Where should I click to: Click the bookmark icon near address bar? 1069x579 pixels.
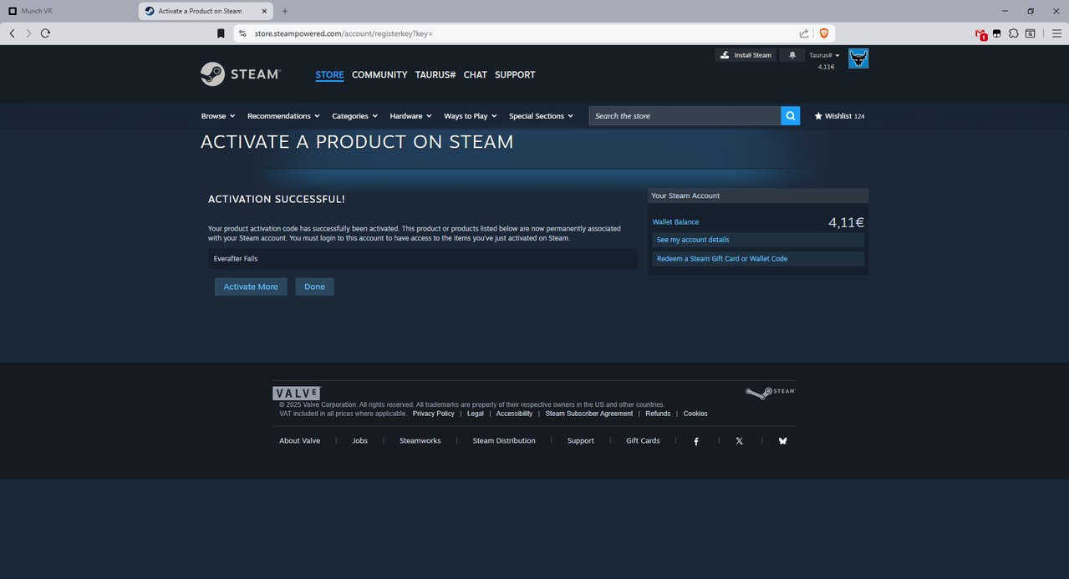click(x=221, y=33)
